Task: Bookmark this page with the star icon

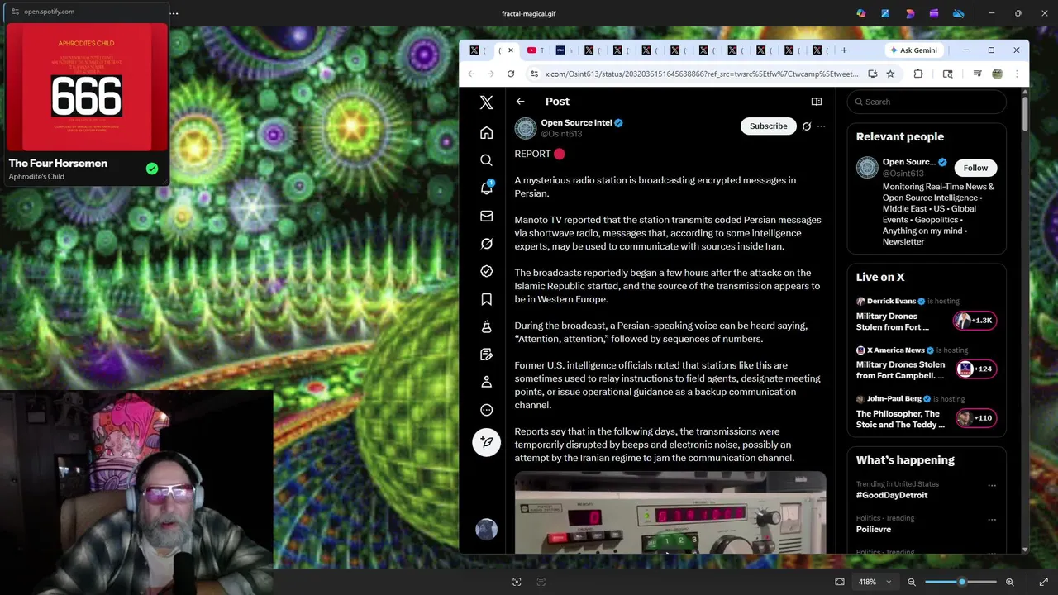Action: click(890, 74)
